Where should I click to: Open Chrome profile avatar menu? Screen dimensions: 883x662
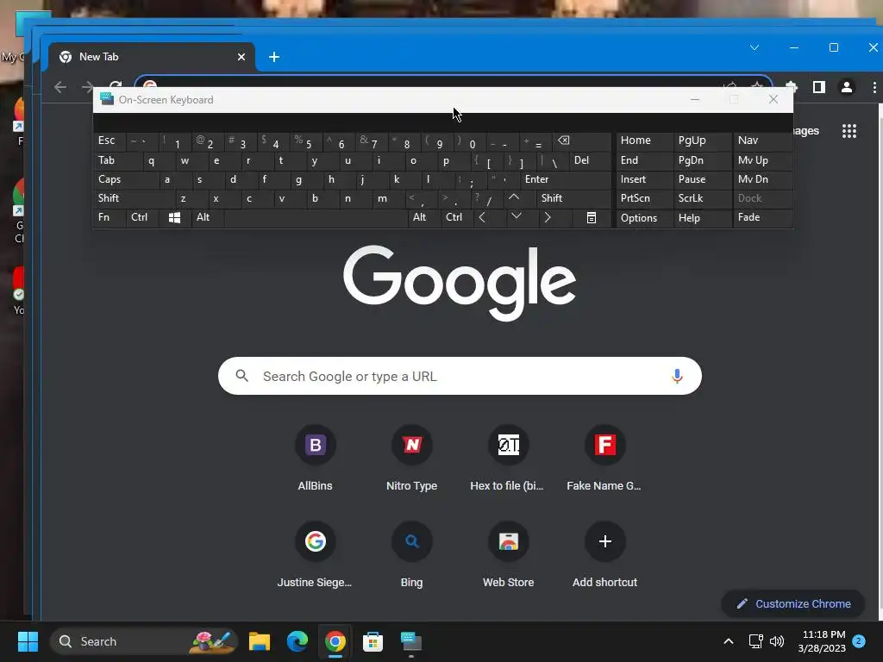847,87
